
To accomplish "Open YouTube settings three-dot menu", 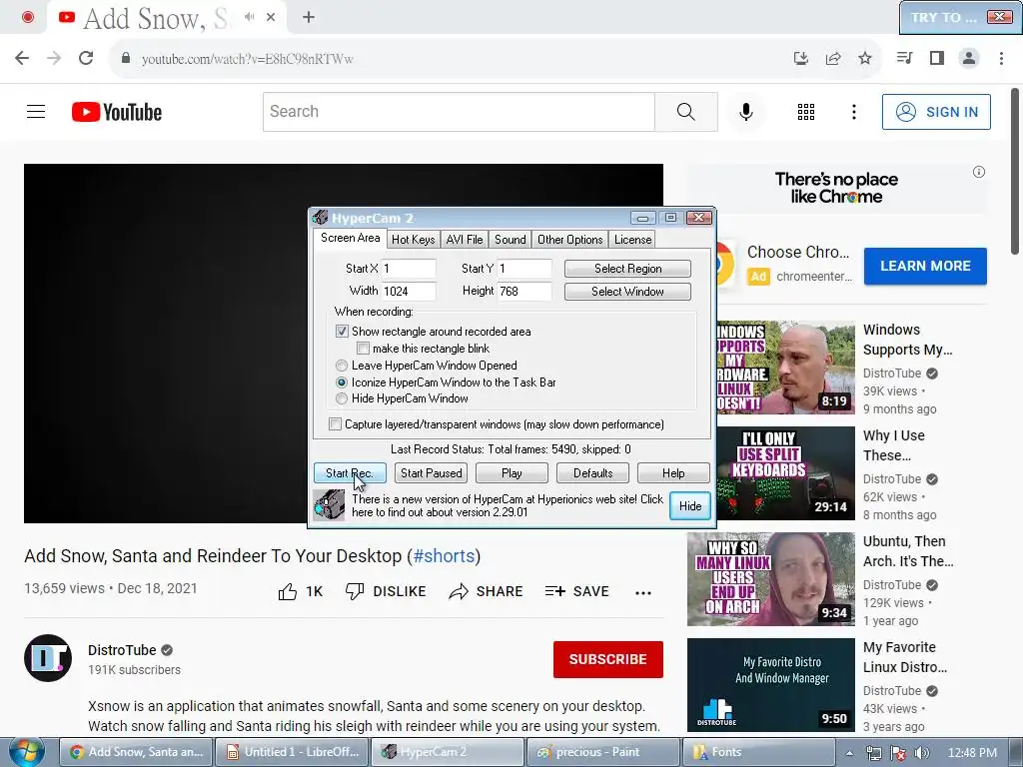I will tap(853, 112).
